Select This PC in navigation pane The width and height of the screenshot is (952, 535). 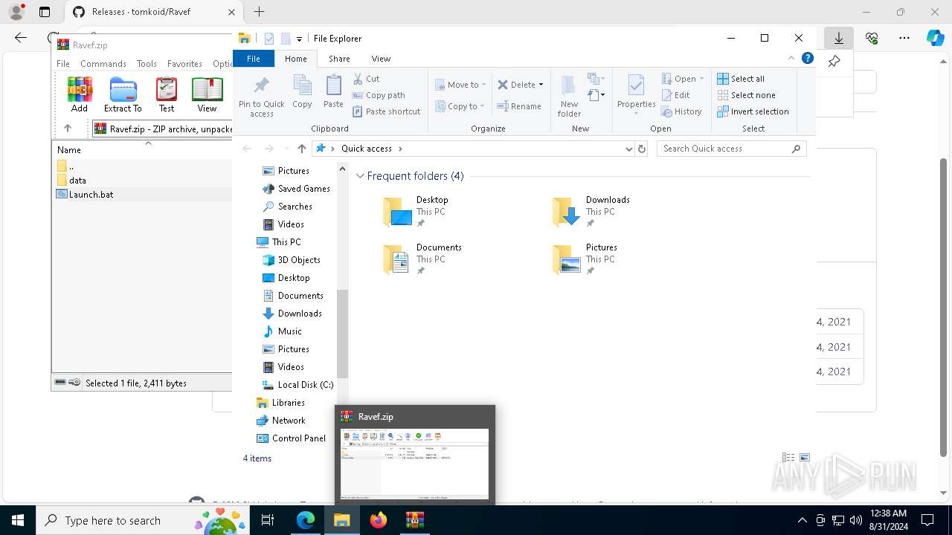[286, 242]
